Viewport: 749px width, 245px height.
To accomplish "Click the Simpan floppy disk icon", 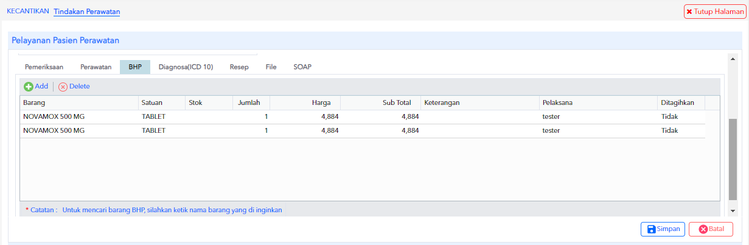I will [651, 229].
